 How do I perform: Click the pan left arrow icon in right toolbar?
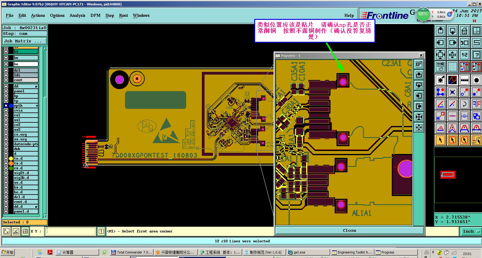[440, 43]
